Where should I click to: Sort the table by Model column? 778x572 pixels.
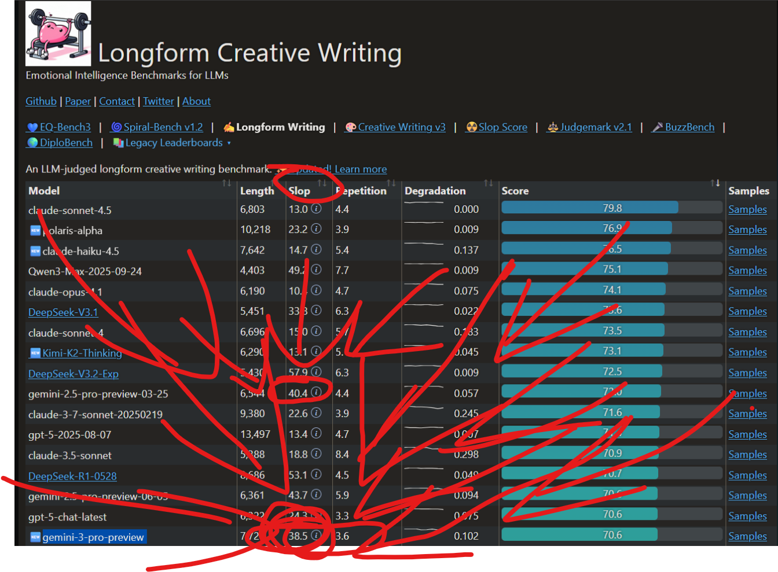pyautogui.click(x=226, y=183)
